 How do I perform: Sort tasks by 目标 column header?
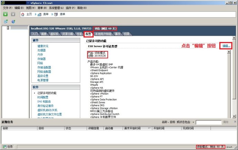pos(51,128)
